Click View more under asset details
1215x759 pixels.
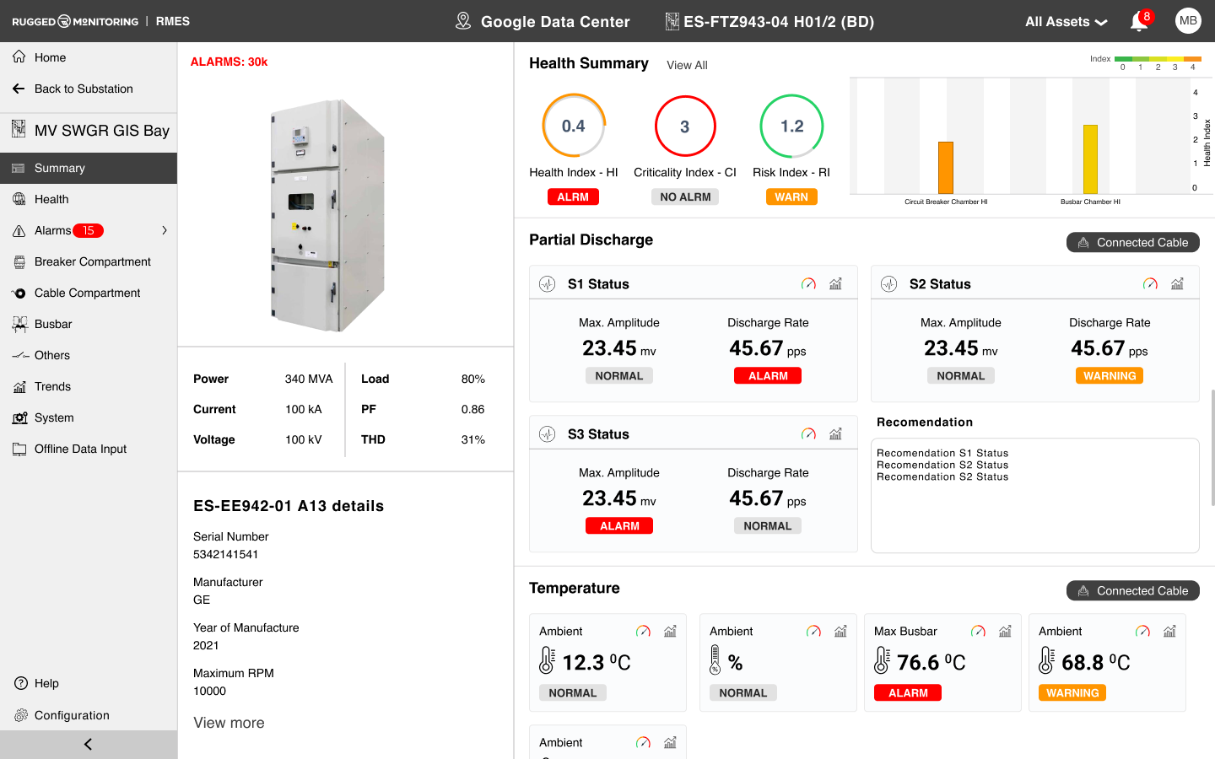pos(229,723)
